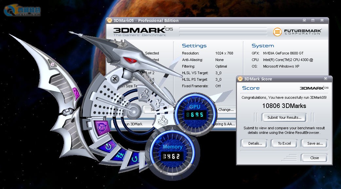Open score Details

[255, 143]
